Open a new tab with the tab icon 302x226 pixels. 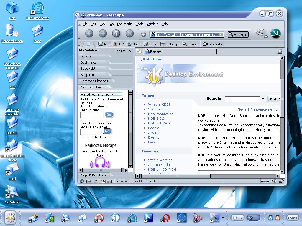click(x=139, y=51)
